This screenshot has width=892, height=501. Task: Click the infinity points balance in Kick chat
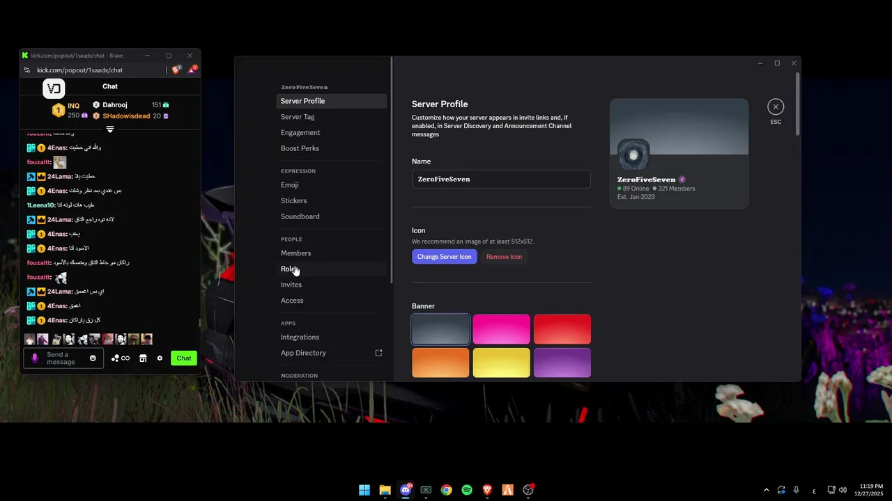coord(125,358)
